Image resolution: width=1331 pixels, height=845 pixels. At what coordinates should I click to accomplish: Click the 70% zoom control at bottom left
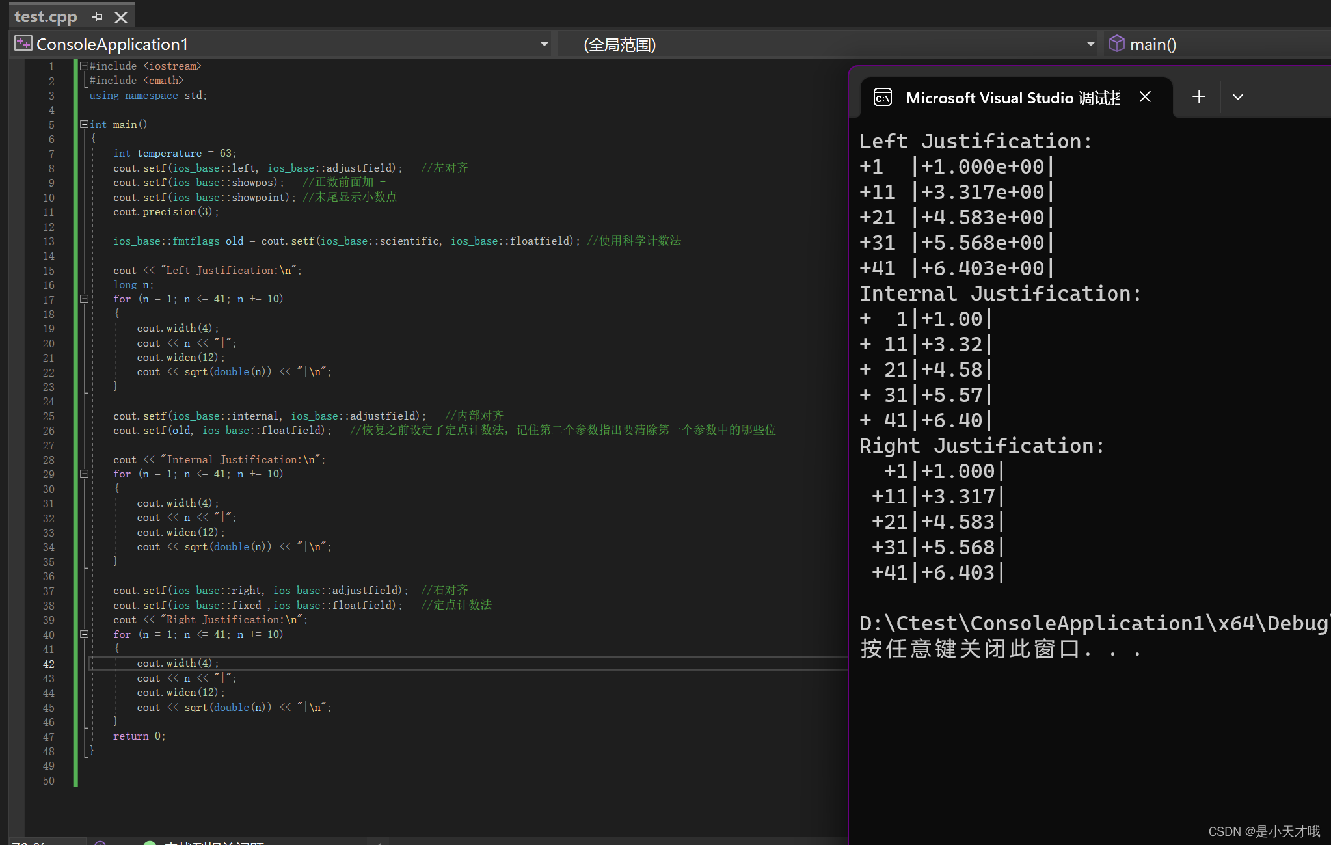click(x=29, y=843)
